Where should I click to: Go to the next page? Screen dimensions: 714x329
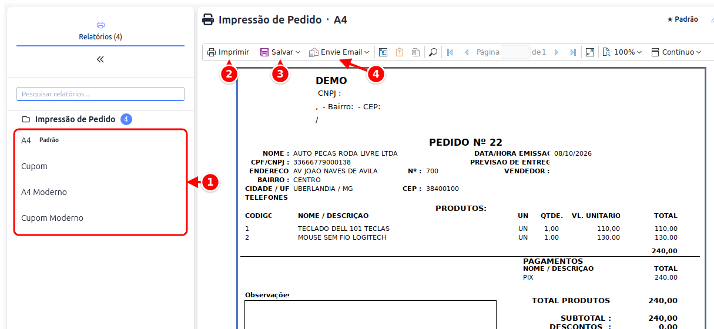(557, 52)
